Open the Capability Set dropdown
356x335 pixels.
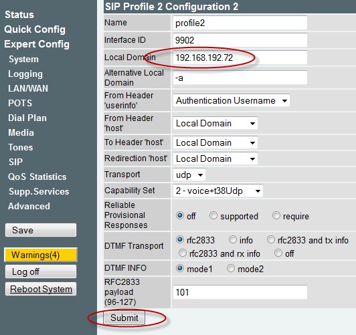point(217,191)
